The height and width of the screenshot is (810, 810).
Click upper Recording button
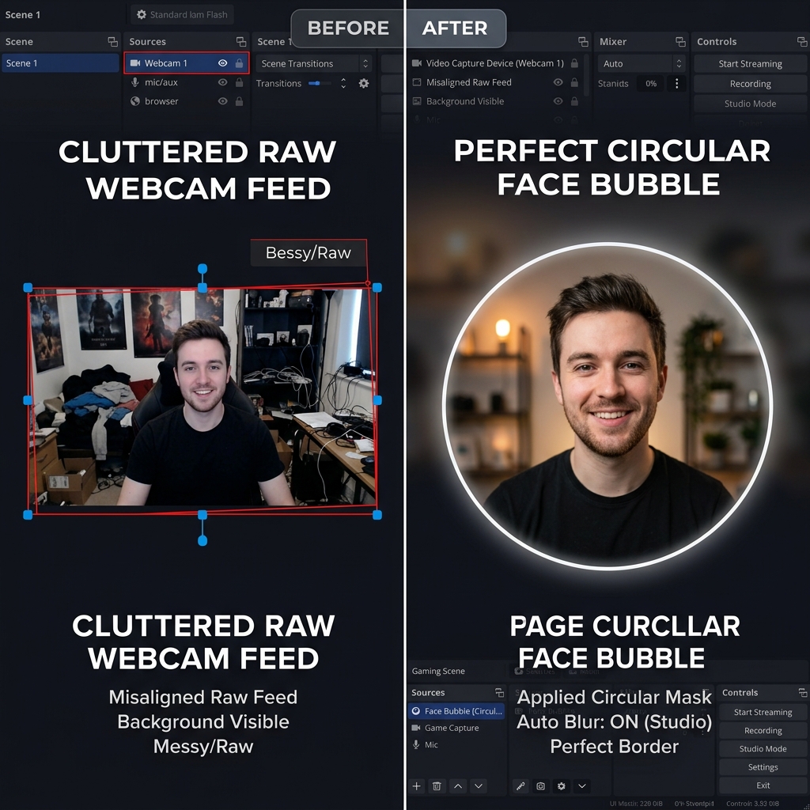[750, 84]
